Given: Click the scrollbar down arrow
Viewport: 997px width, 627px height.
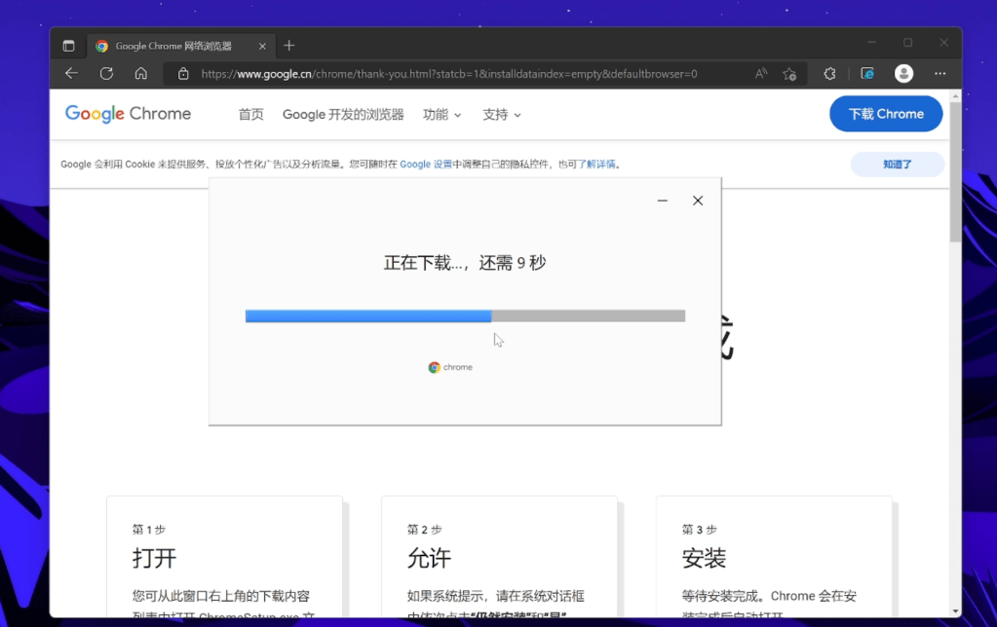Looking at the screenshot, I should point(956,611).
